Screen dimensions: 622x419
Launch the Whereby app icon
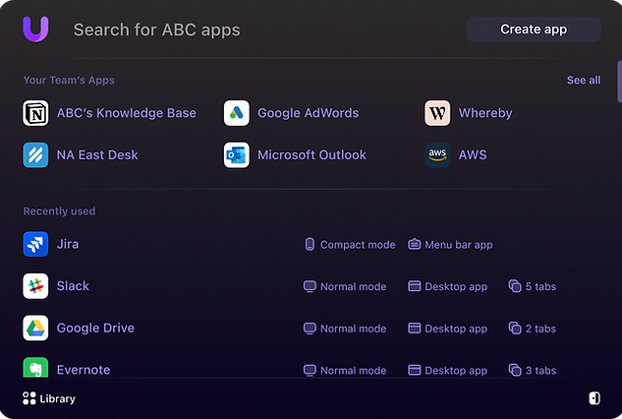[437, 113]
